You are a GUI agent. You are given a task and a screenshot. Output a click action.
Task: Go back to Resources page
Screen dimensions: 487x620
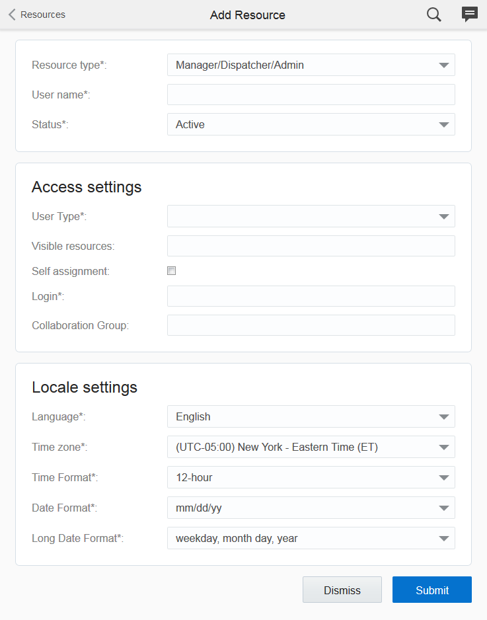pyautogui.click(x=42, y=15)
